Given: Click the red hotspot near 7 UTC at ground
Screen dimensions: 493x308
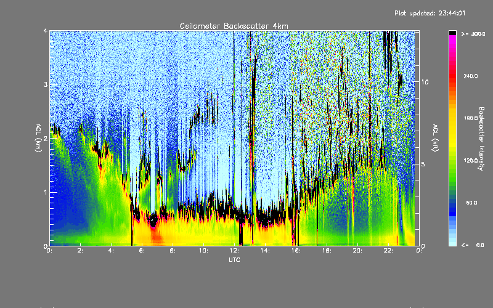Looking at the screenshot, I should coord(157,237).
